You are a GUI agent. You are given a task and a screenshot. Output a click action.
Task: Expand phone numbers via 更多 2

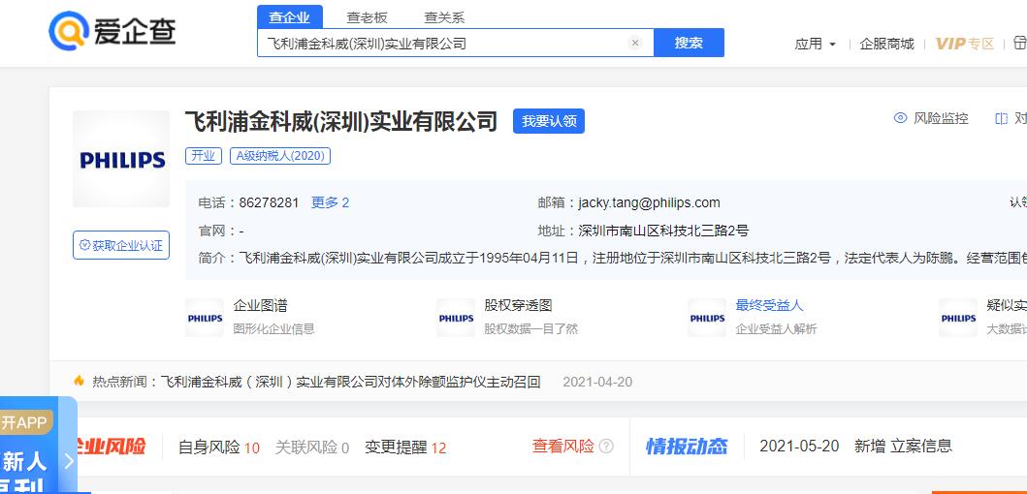point(330,202)
